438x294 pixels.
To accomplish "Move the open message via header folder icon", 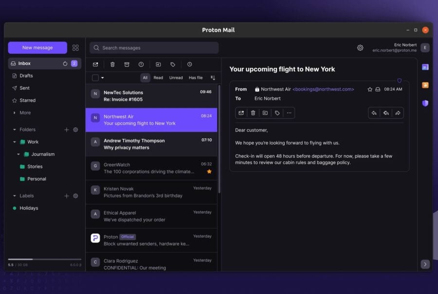I will click(265, 113).
